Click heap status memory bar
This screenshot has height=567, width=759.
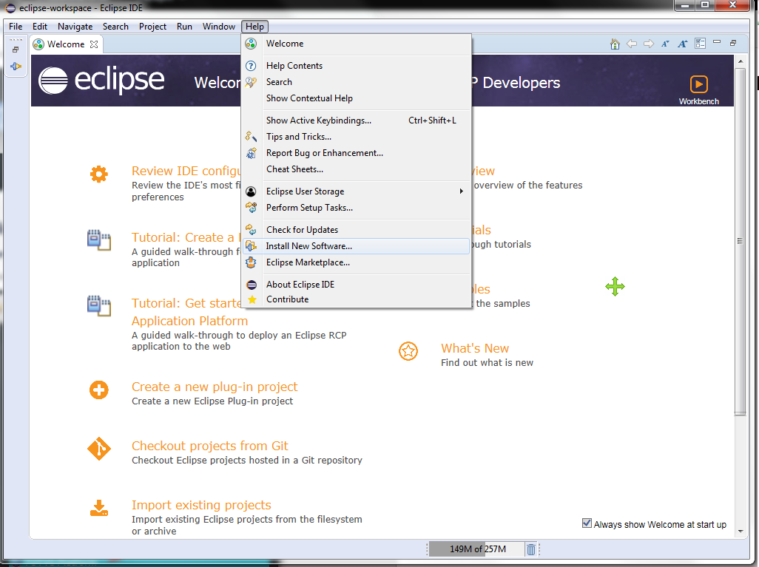pyautogui.click(x=477, y=549)
